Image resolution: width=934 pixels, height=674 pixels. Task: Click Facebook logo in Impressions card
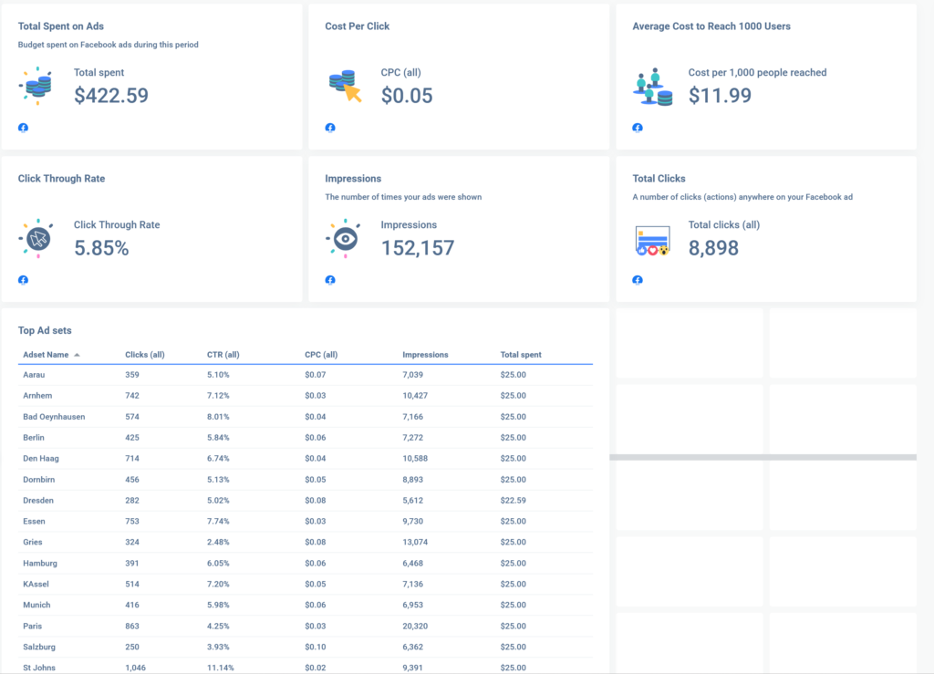[330, 280]
